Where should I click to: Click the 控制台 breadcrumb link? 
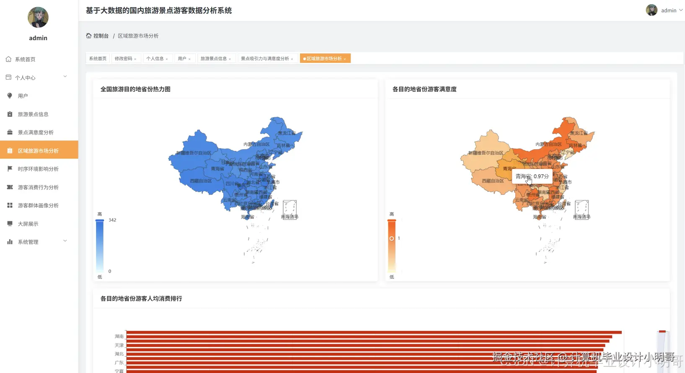point(101,36)
